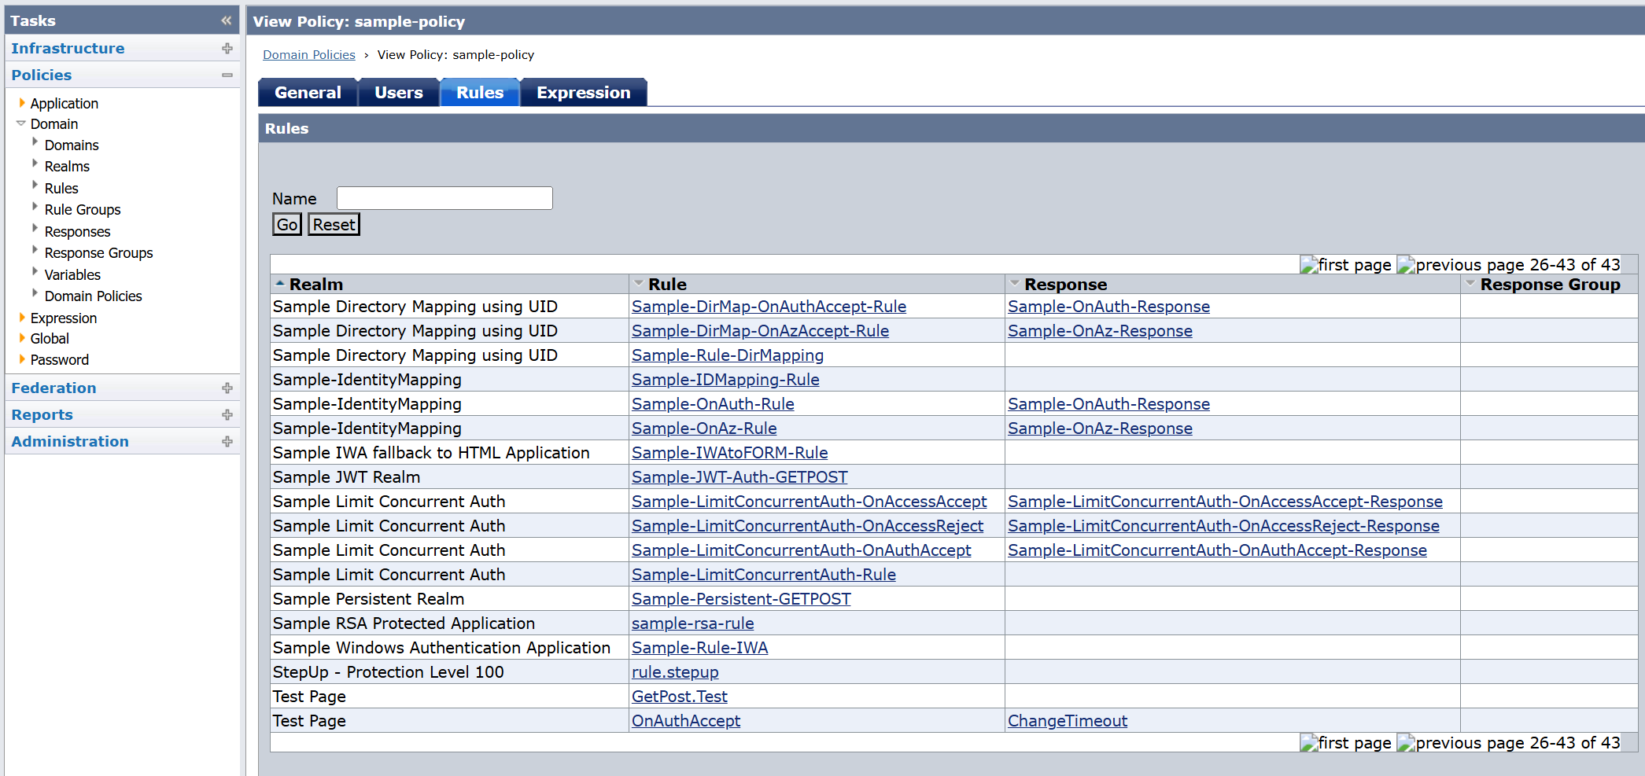
Task: Expand the Federation section plus icon
Action: (x=227, y=388)
